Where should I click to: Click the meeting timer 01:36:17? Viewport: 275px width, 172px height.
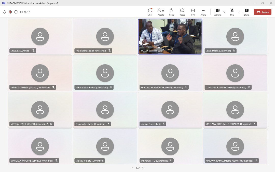pos(25,12)
